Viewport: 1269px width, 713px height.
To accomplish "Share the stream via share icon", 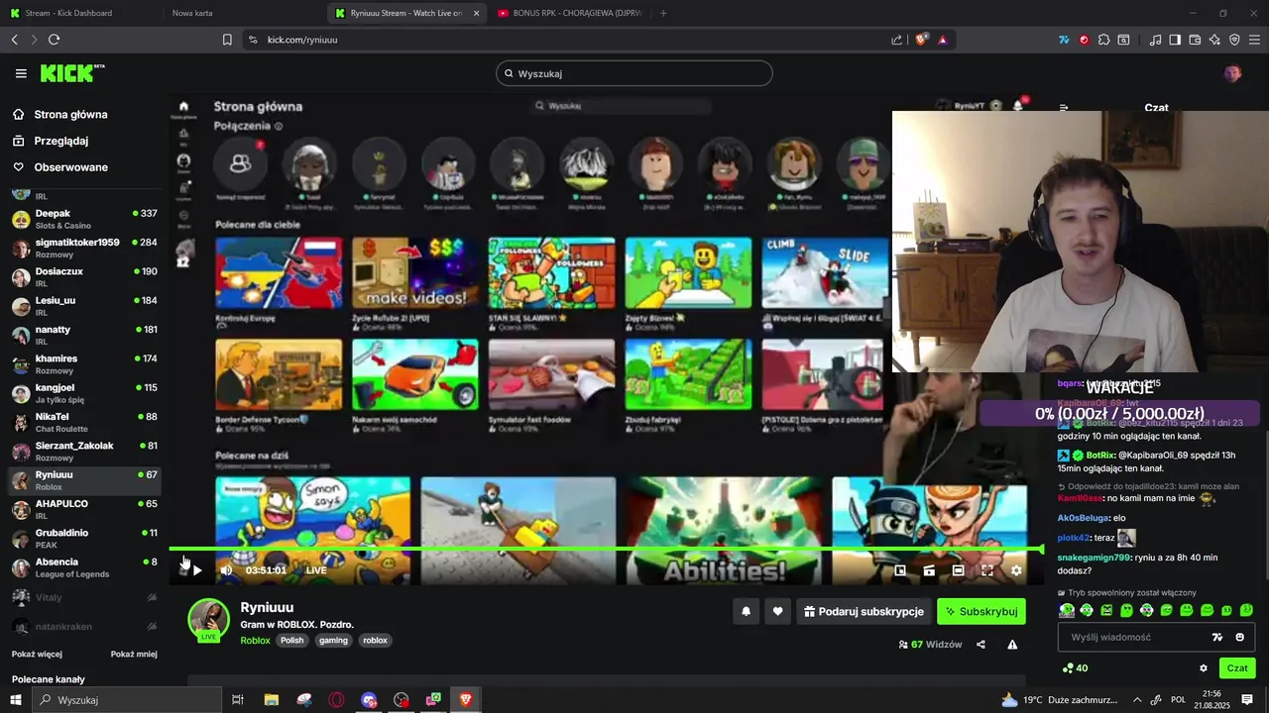I will (x=981, y=644).
